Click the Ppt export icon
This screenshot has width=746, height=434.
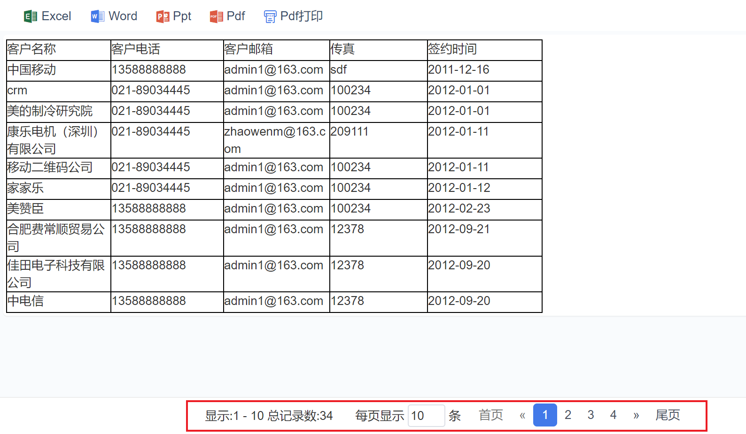[x=163, y=17]
